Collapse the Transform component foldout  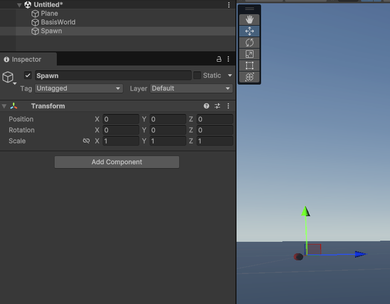pyautogui.click(x=4, y=106)
